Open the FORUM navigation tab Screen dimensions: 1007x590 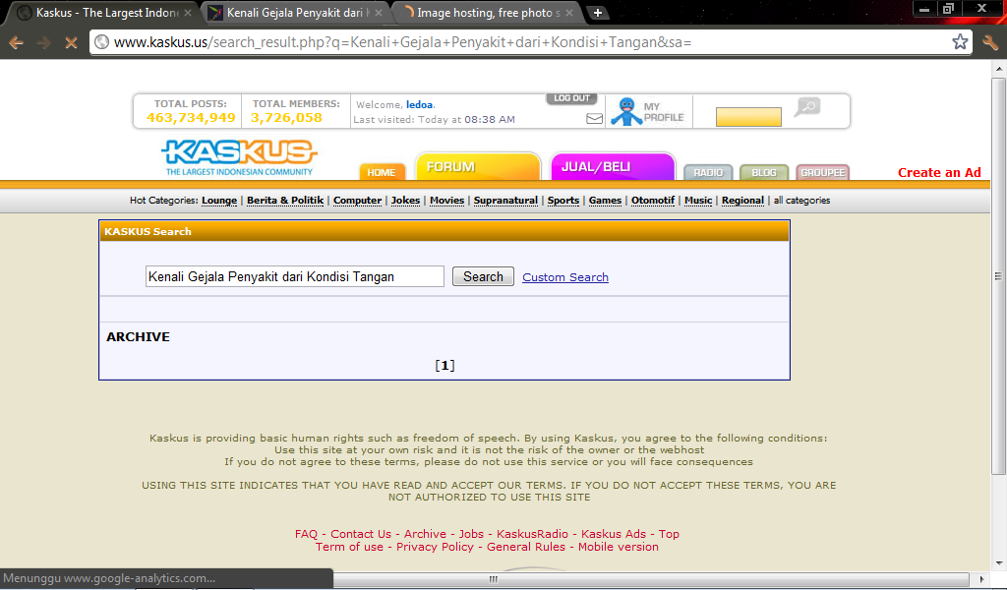[478, 167]
